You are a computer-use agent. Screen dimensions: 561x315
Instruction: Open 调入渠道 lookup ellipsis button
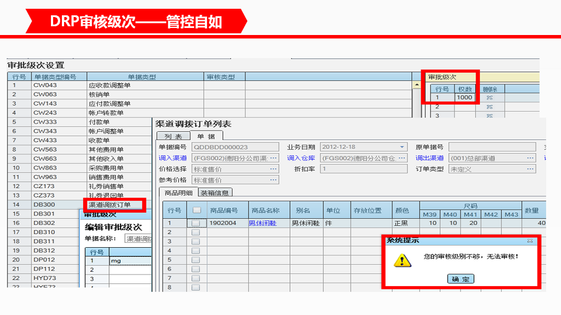[x=273, y=158]
